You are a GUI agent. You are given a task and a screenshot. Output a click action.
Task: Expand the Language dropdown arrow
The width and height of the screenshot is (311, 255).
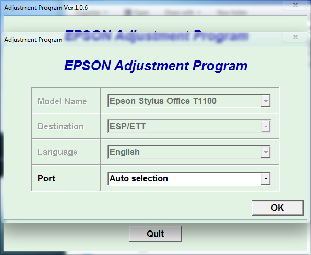pyautogui.click(x=266, y=152)
